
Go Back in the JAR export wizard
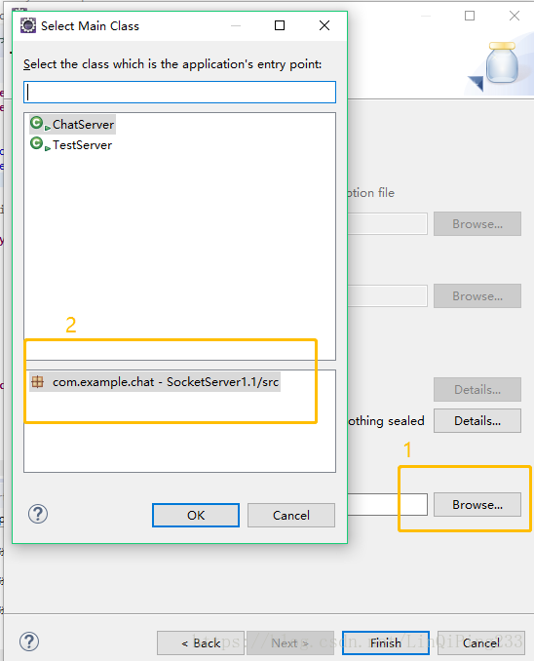(x=201, y=642)
